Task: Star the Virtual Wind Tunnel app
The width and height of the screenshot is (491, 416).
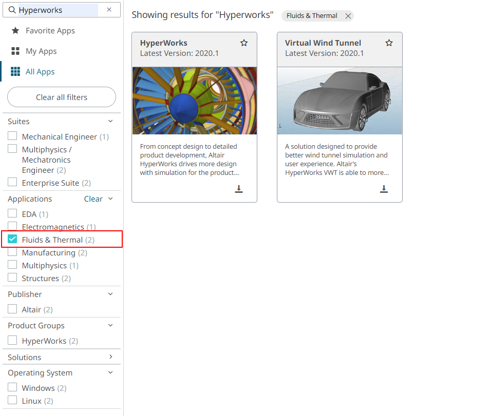Action: coord(389,43)
